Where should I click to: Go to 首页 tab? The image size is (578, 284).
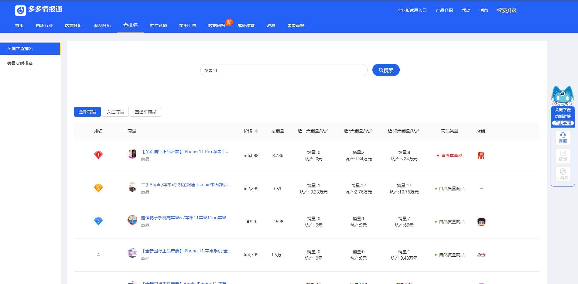(19, 26)
